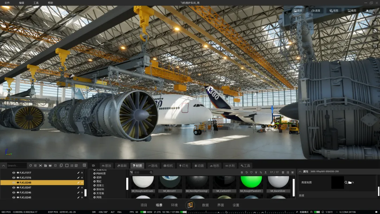Click the focus-frame icon in outliner toolbar

pyautogui.click(x=40, y=165)
